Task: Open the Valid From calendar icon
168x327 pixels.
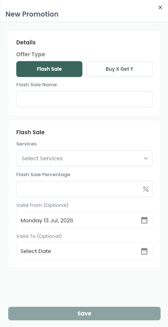Action: click(144, 220)
